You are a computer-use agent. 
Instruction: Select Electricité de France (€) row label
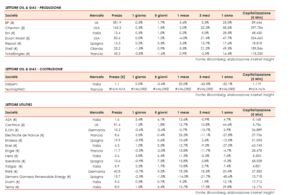pos(25,135)
